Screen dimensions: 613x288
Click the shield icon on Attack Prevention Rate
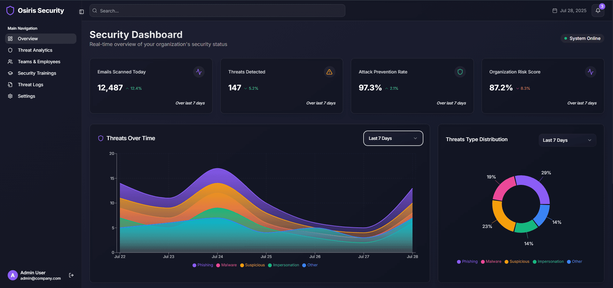460,72
